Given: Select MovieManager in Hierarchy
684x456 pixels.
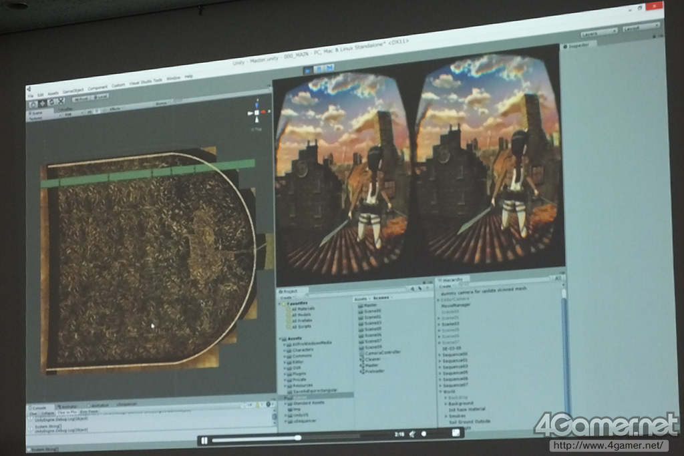Looking at the screenshot, I should coord(456,305).
